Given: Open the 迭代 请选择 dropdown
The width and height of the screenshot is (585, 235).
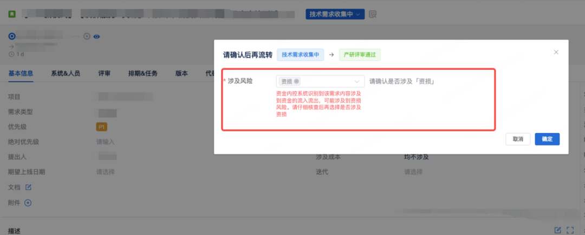Looking at the screenshot, I should tap(413, 172).
